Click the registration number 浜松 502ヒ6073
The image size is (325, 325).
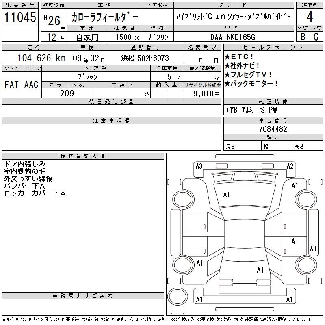(145, 58)
